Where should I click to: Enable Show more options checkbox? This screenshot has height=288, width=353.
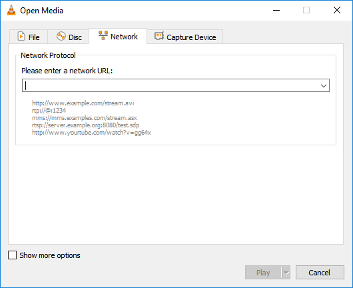(13, 255)
